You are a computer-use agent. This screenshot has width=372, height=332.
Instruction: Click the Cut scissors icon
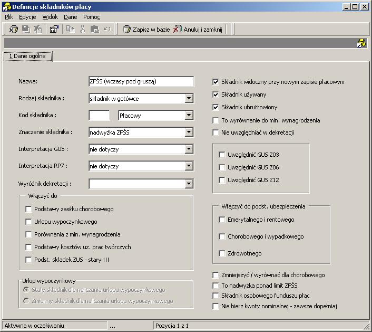click(x=82, y=29)
